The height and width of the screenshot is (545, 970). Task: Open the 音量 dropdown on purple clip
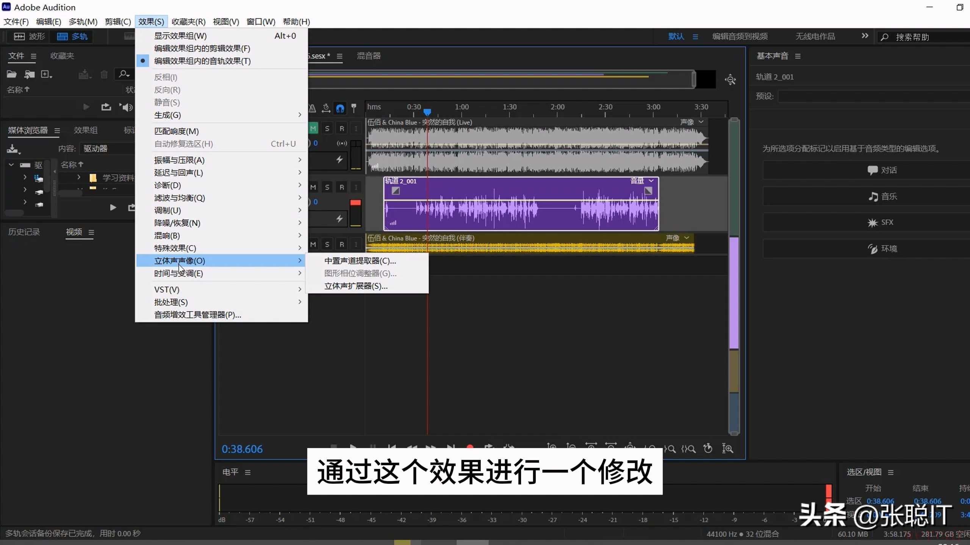pos(651,181)
